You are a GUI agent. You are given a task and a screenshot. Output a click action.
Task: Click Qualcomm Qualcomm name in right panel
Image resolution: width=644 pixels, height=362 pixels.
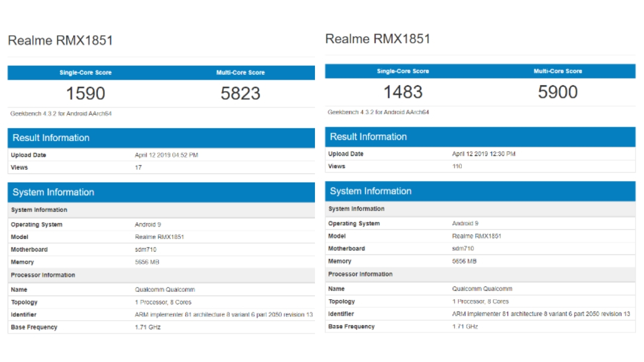[x=482, y=289]
